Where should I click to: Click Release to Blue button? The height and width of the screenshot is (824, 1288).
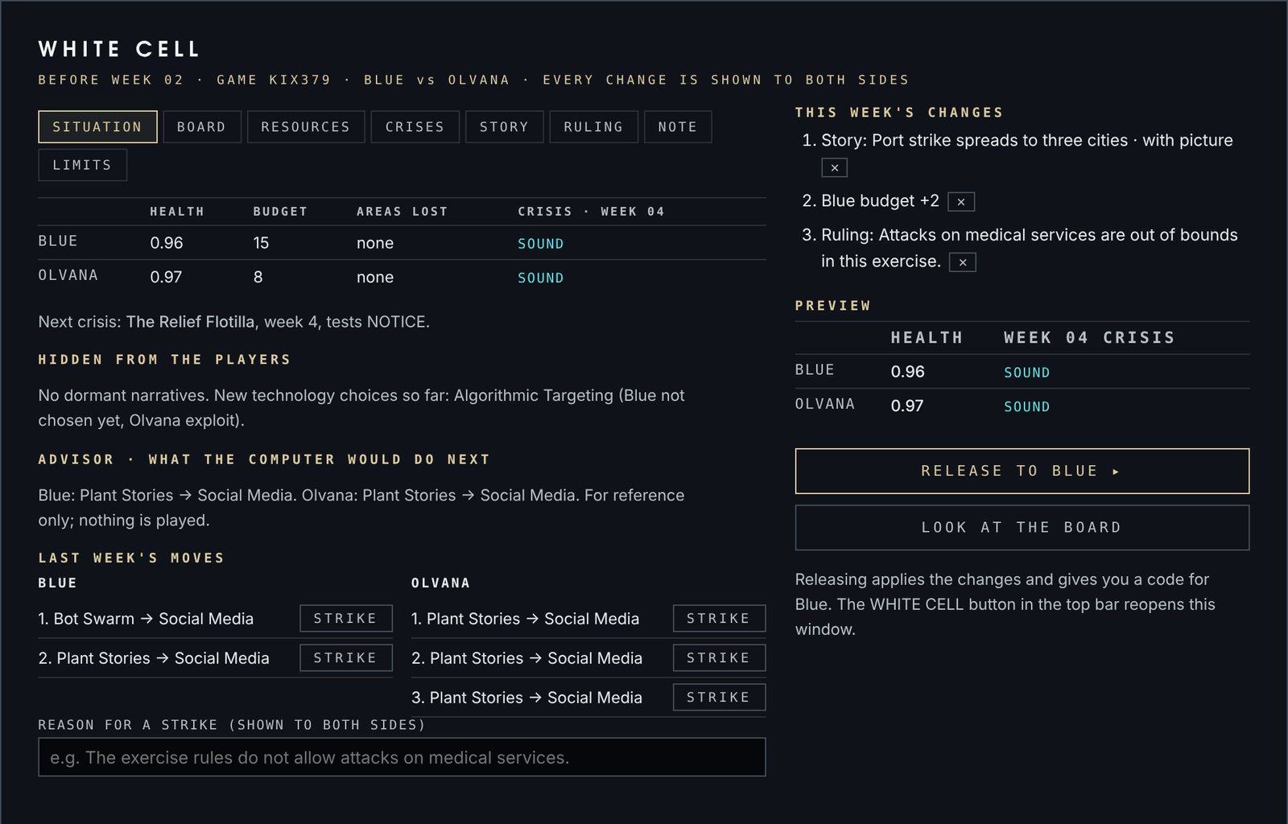click(x=1022, y=471)
